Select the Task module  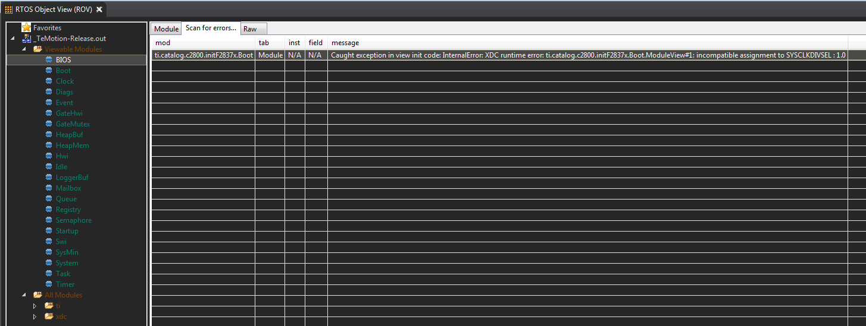[62, 274]
